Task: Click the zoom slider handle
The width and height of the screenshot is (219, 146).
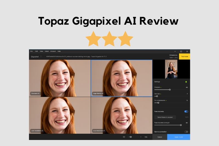Action: [131, 137]
